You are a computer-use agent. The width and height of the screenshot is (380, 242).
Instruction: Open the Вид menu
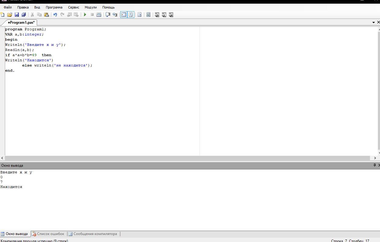pyautogui.click(x=37, y=7)
